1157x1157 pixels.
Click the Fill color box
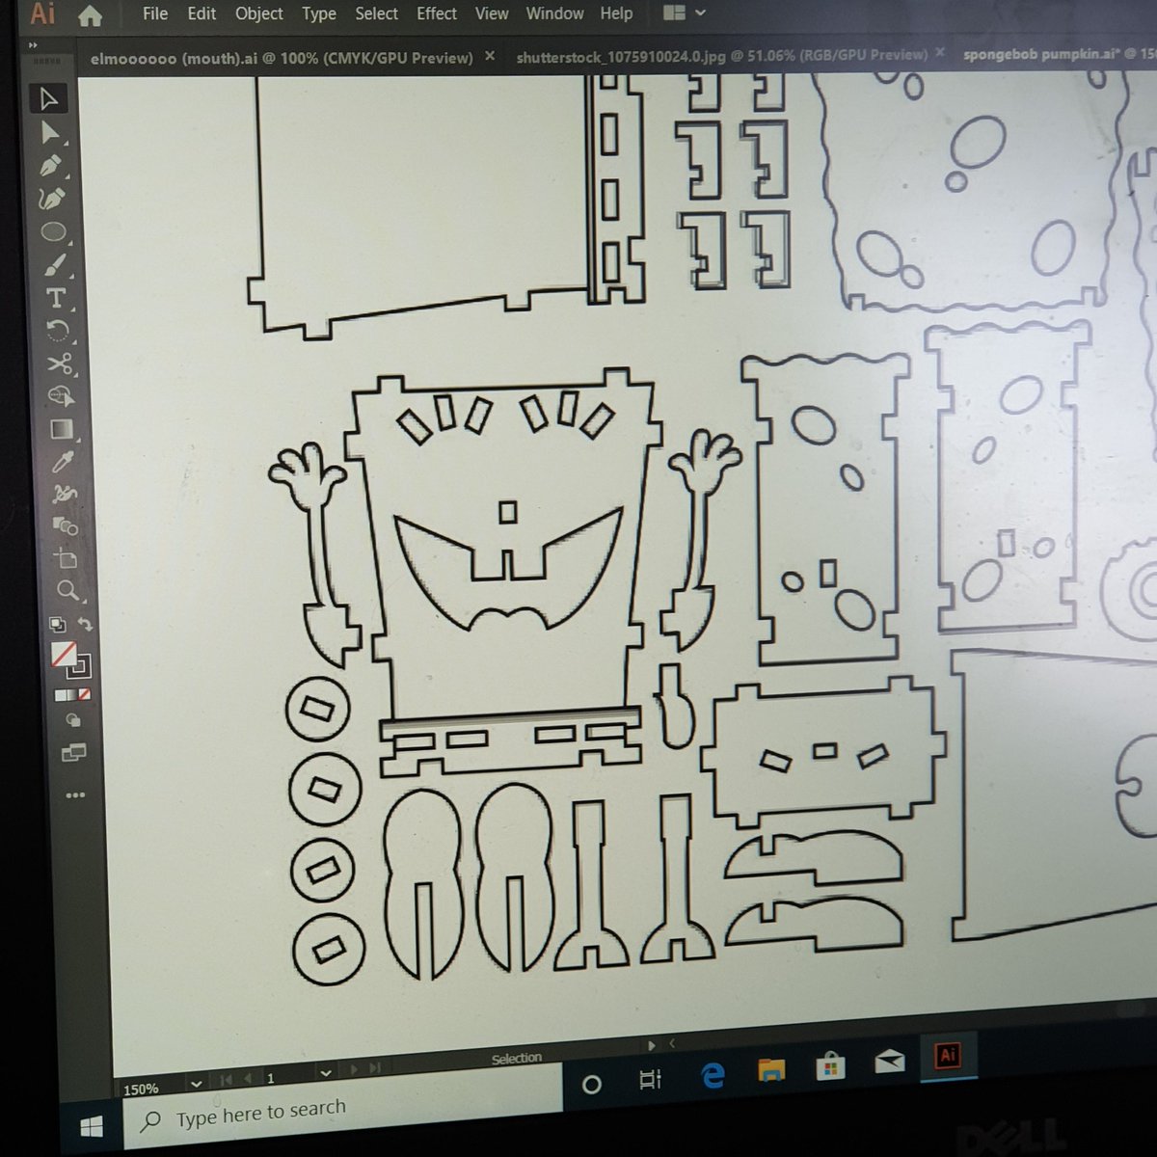[x=64, y=655]
